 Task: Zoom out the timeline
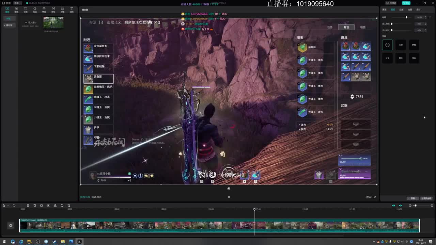(x=410, y=206)
